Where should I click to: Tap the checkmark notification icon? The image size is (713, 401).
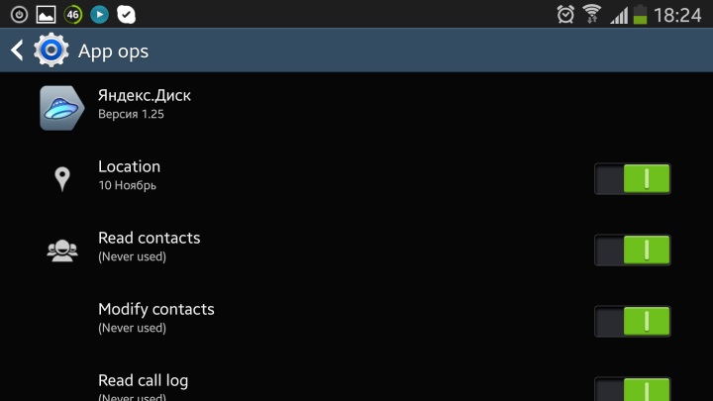tap(126, 14)
